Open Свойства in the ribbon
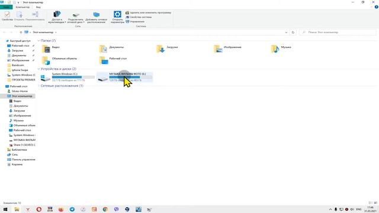379x213 pixels. click(x=7, y=16)
